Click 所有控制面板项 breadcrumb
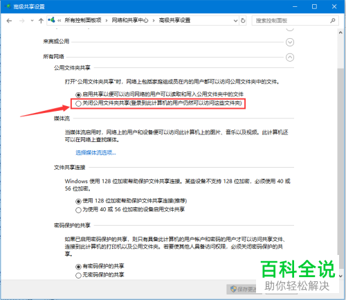Screen dimensions: 346x300 click(x=83, y=20)
